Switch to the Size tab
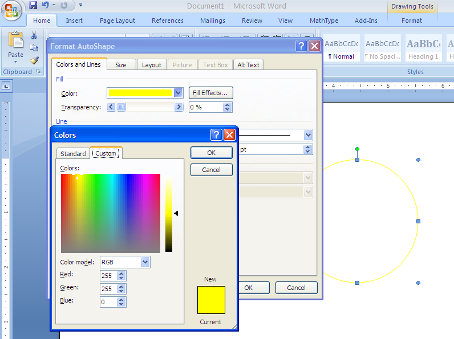 pyautogui.click(x=121, y=65)
